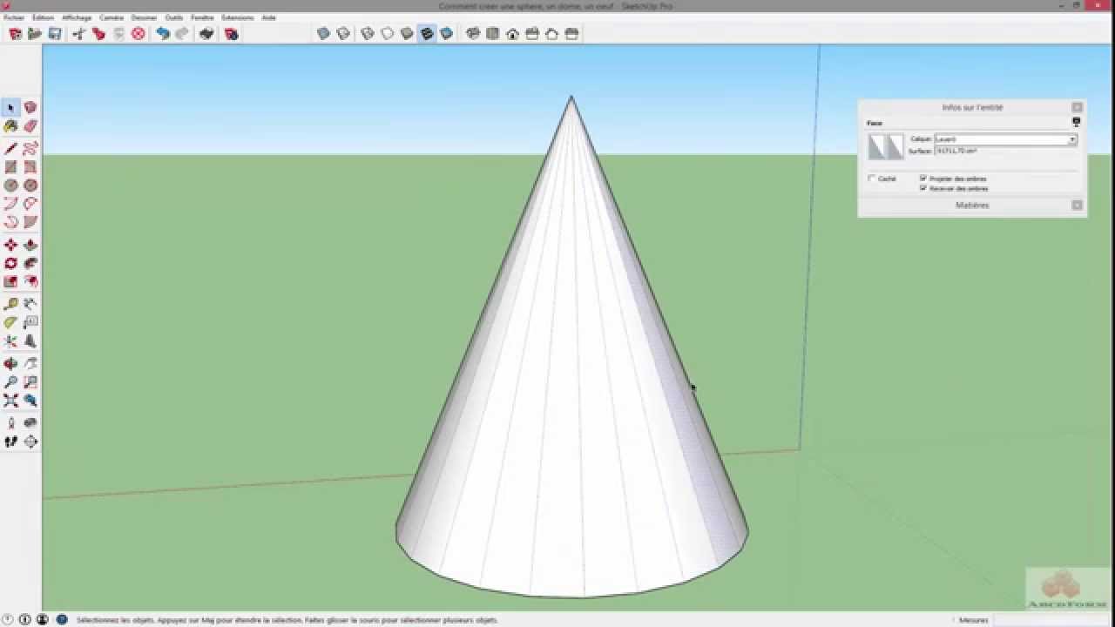The height and width of the screenshot is (627, 1115).
Task: Toggle Back Edges style
Action: pos(343,34)
